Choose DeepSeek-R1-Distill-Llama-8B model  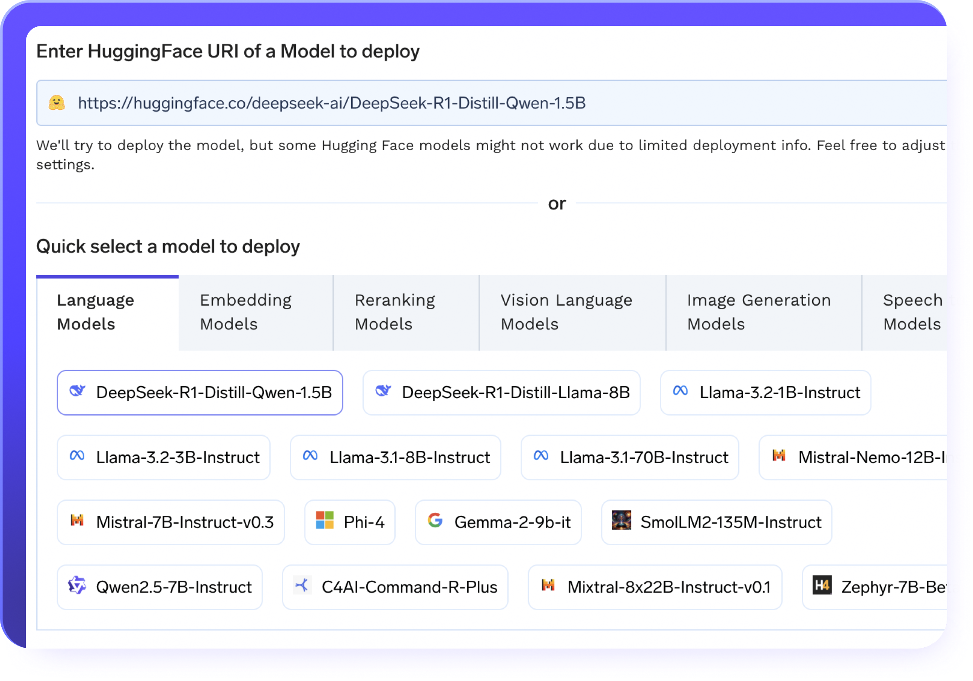coord(502,393)
